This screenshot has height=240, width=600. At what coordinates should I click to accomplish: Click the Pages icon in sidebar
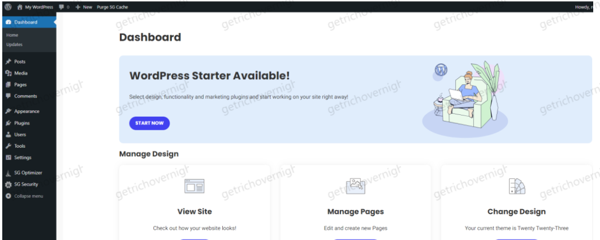tap(8, 84)
